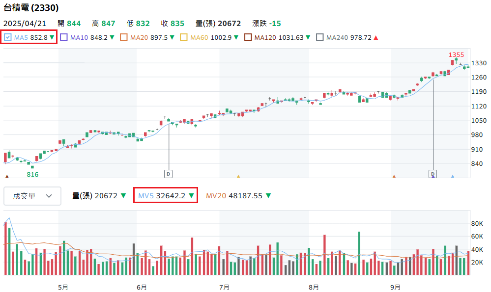Screen dimensions: 491x292
Task: Click the 7月 month label
Action: point(224,287)
